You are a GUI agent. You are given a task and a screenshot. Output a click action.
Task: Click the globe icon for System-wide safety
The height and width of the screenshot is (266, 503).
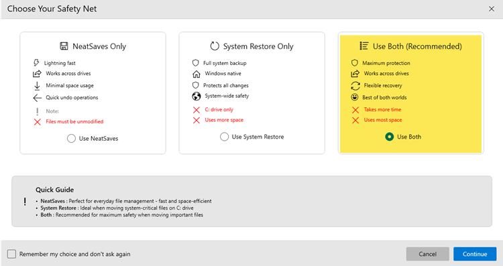197,96
